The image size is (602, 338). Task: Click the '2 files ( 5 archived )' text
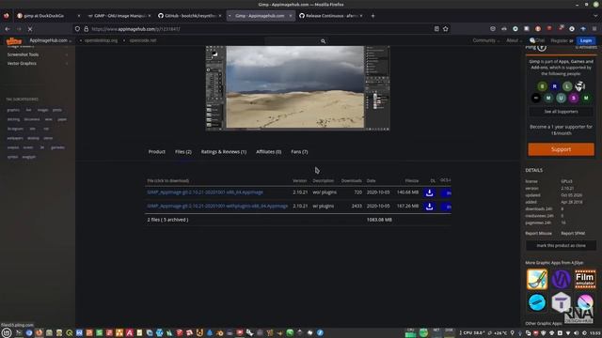[x=167, y=220]
